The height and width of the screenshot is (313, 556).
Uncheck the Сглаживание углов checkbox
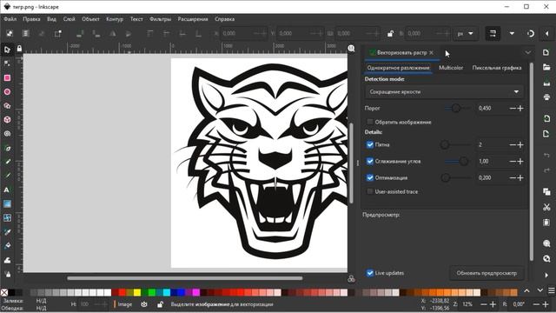pyautogui.click(x=370, y=161)
